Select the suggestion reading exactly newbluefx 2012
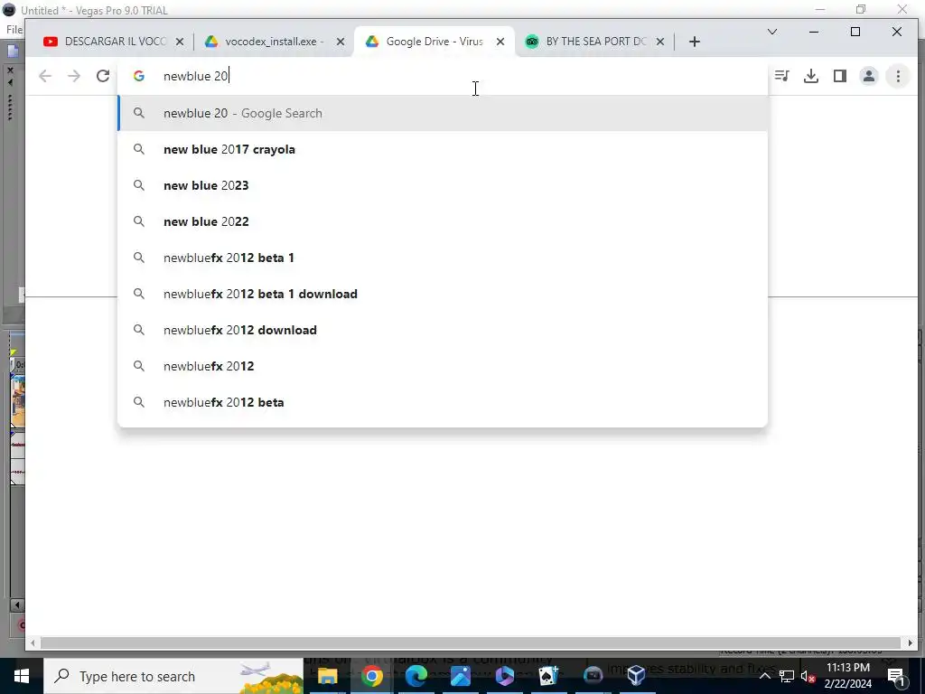The image size is (925, 694). pos(443,366)
